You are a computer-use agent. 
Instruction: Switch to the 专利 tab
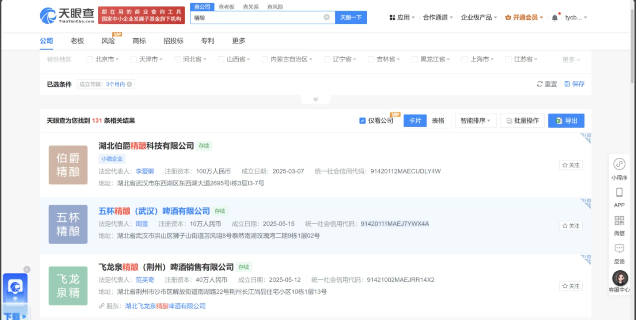[208, 41]
